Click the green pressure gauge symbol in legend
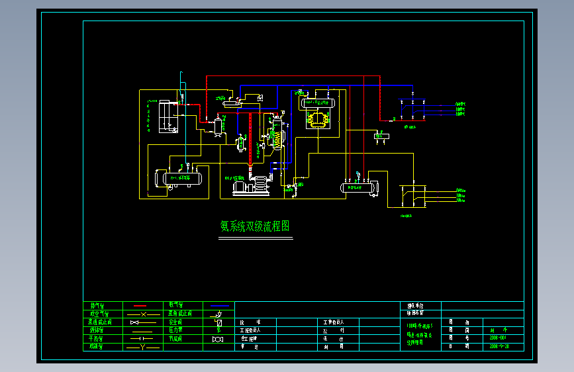 (x=219, y=330)
